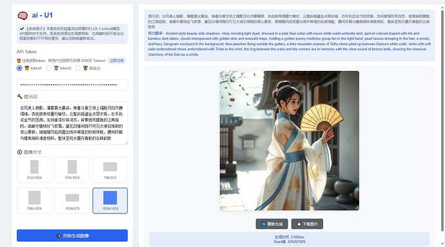Click the image size gear icon
This screenshot has width=445, height=247.
coord(19,152)
